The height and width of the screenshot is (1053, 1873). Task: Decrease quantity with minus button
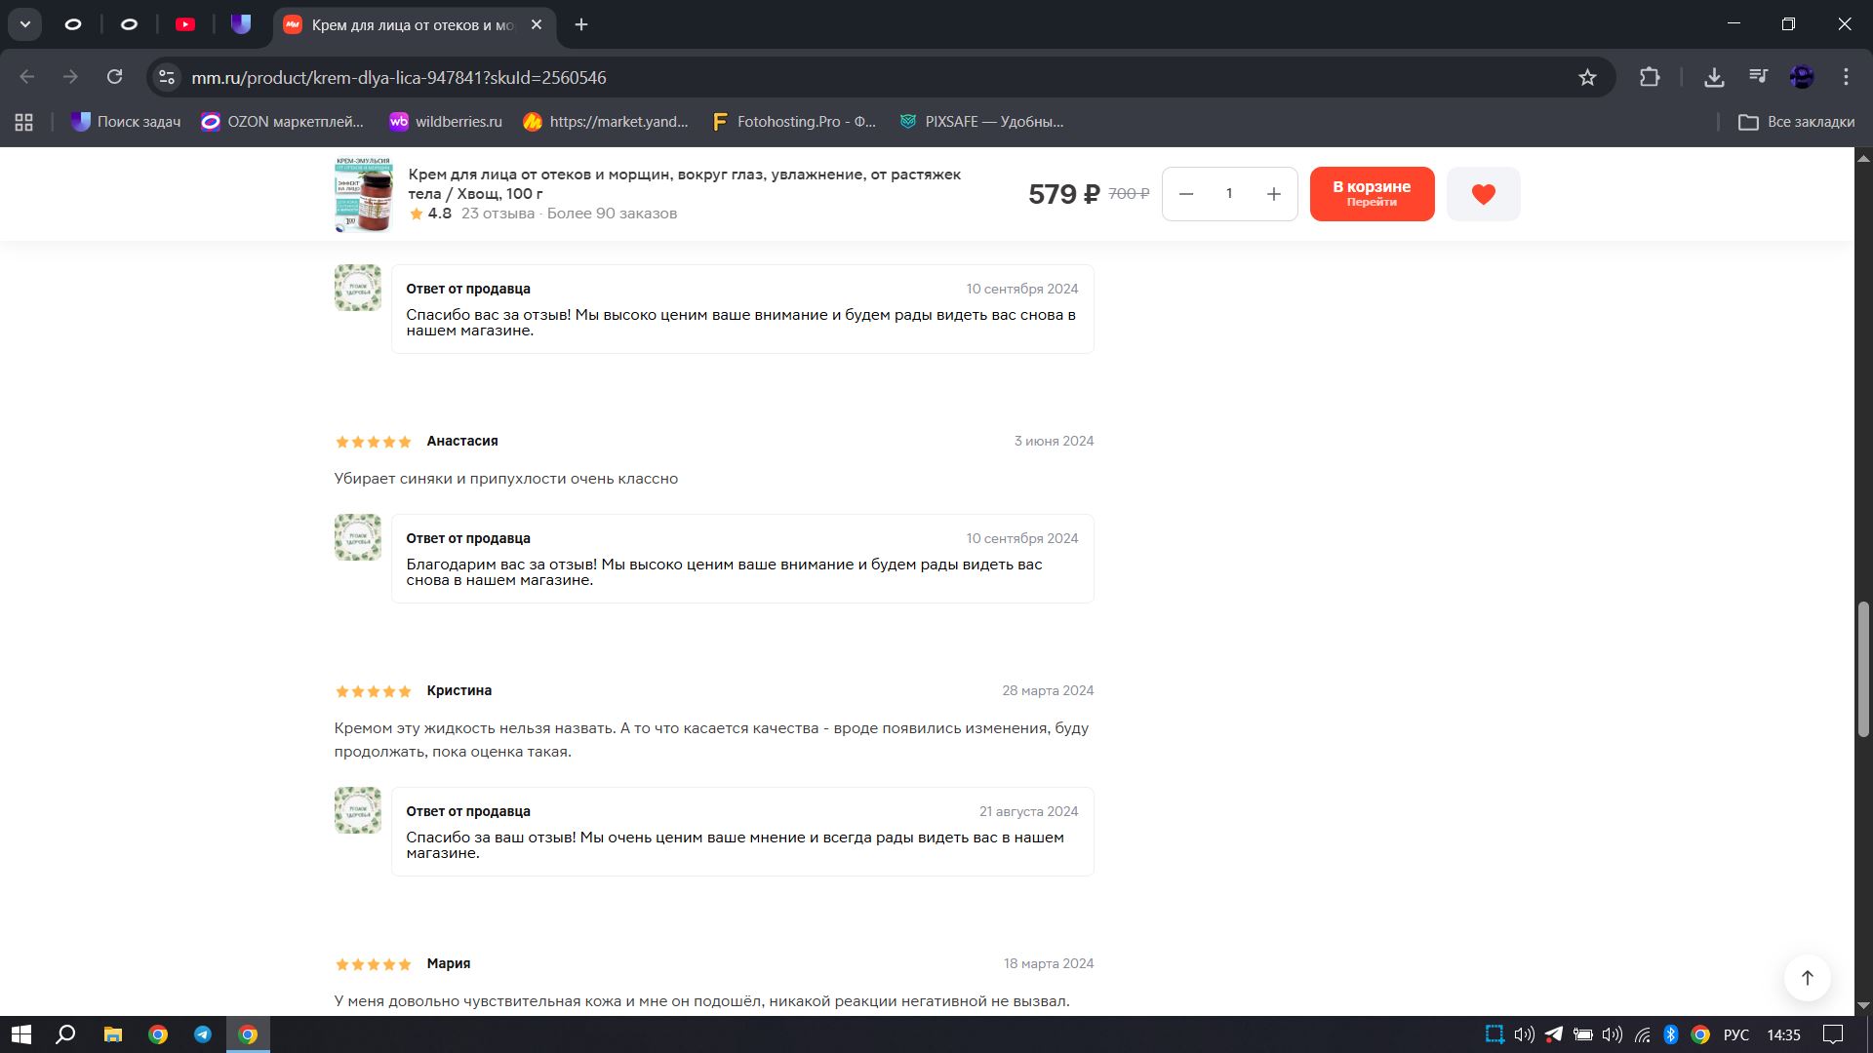click(x=1186, y=194)
